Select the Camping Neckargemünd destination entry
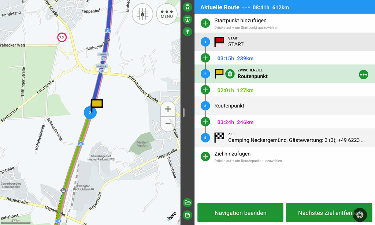Image resolution: width=375 pixels, height=225 pixels. [x=285, y=138]
